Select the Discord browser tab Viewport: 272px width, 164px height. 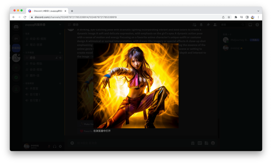[47, 11]
